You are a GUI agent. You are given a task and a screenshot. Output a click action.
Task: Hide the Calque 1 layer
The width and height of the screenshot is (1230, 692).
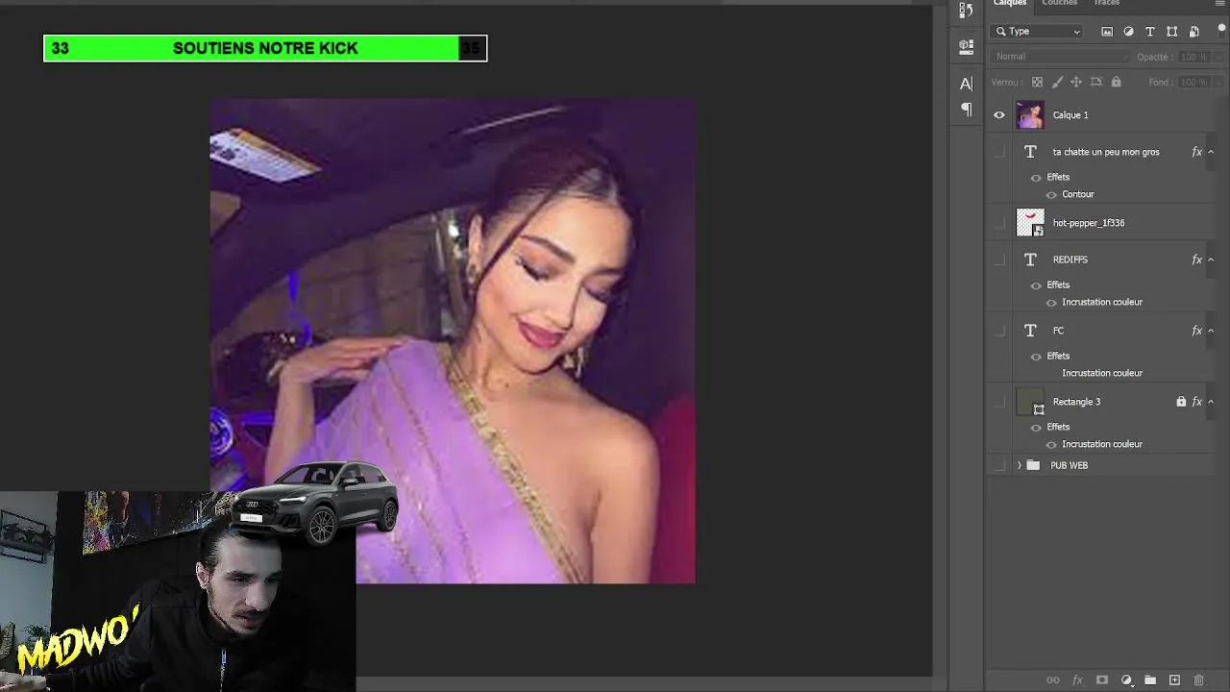pyautogui.click(x=999, y=115)
